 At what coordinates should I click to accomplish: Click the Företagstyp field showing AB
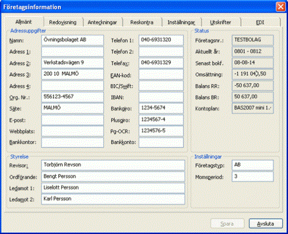click(252, 165)
